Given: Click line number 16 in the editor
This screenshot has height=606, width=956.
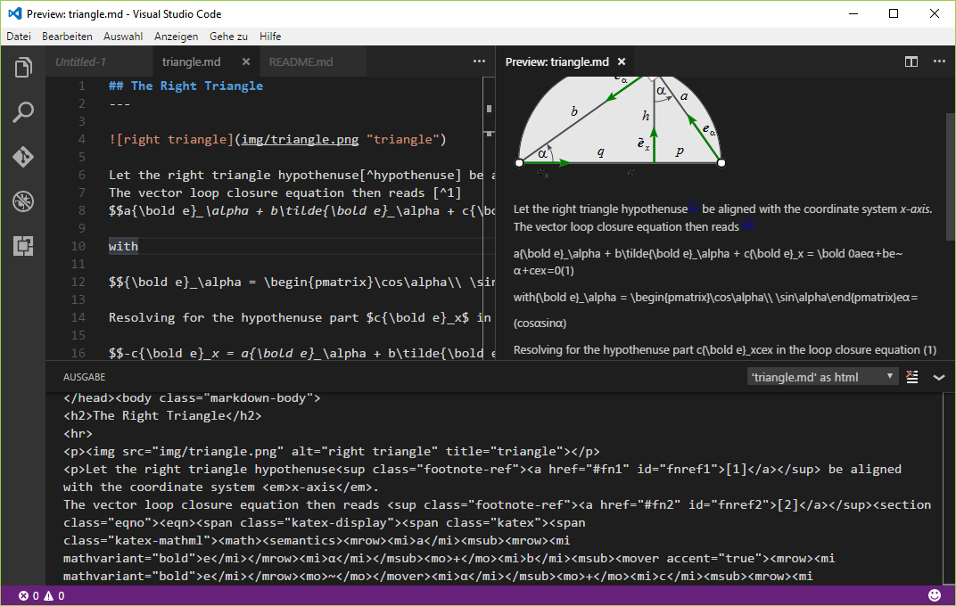Looking at the screenshot, I should [78, 353].
